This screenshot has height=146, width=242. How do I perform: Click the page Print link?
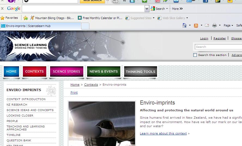(x=74, y=93)
